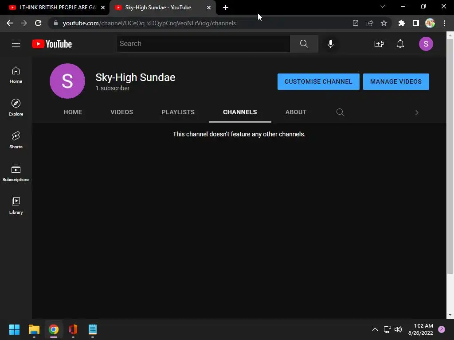Open volume control in tray
This screenshot has height=340, width=454.
(398, 329)
